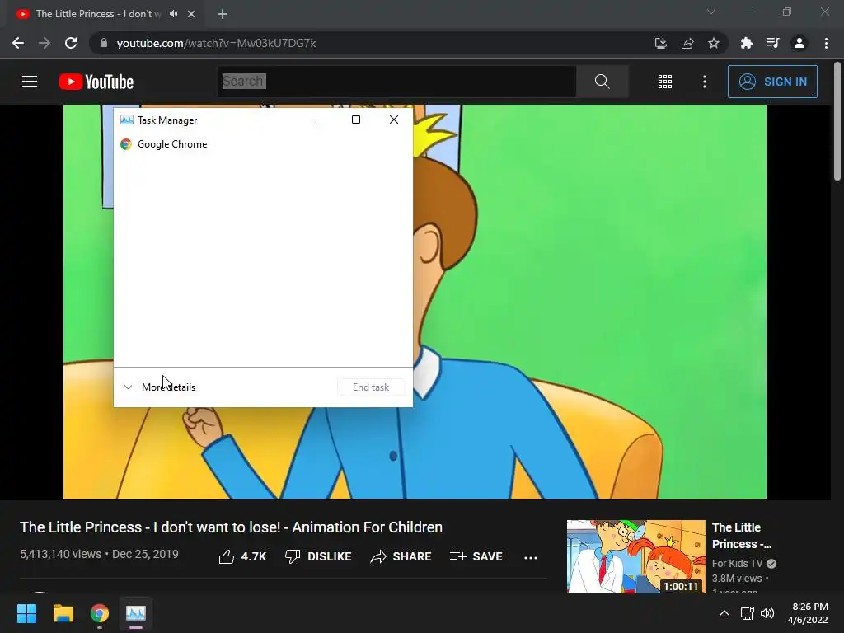Click the 5,413,140 views text
The image size is (844, 633).
tap(60, 554)
